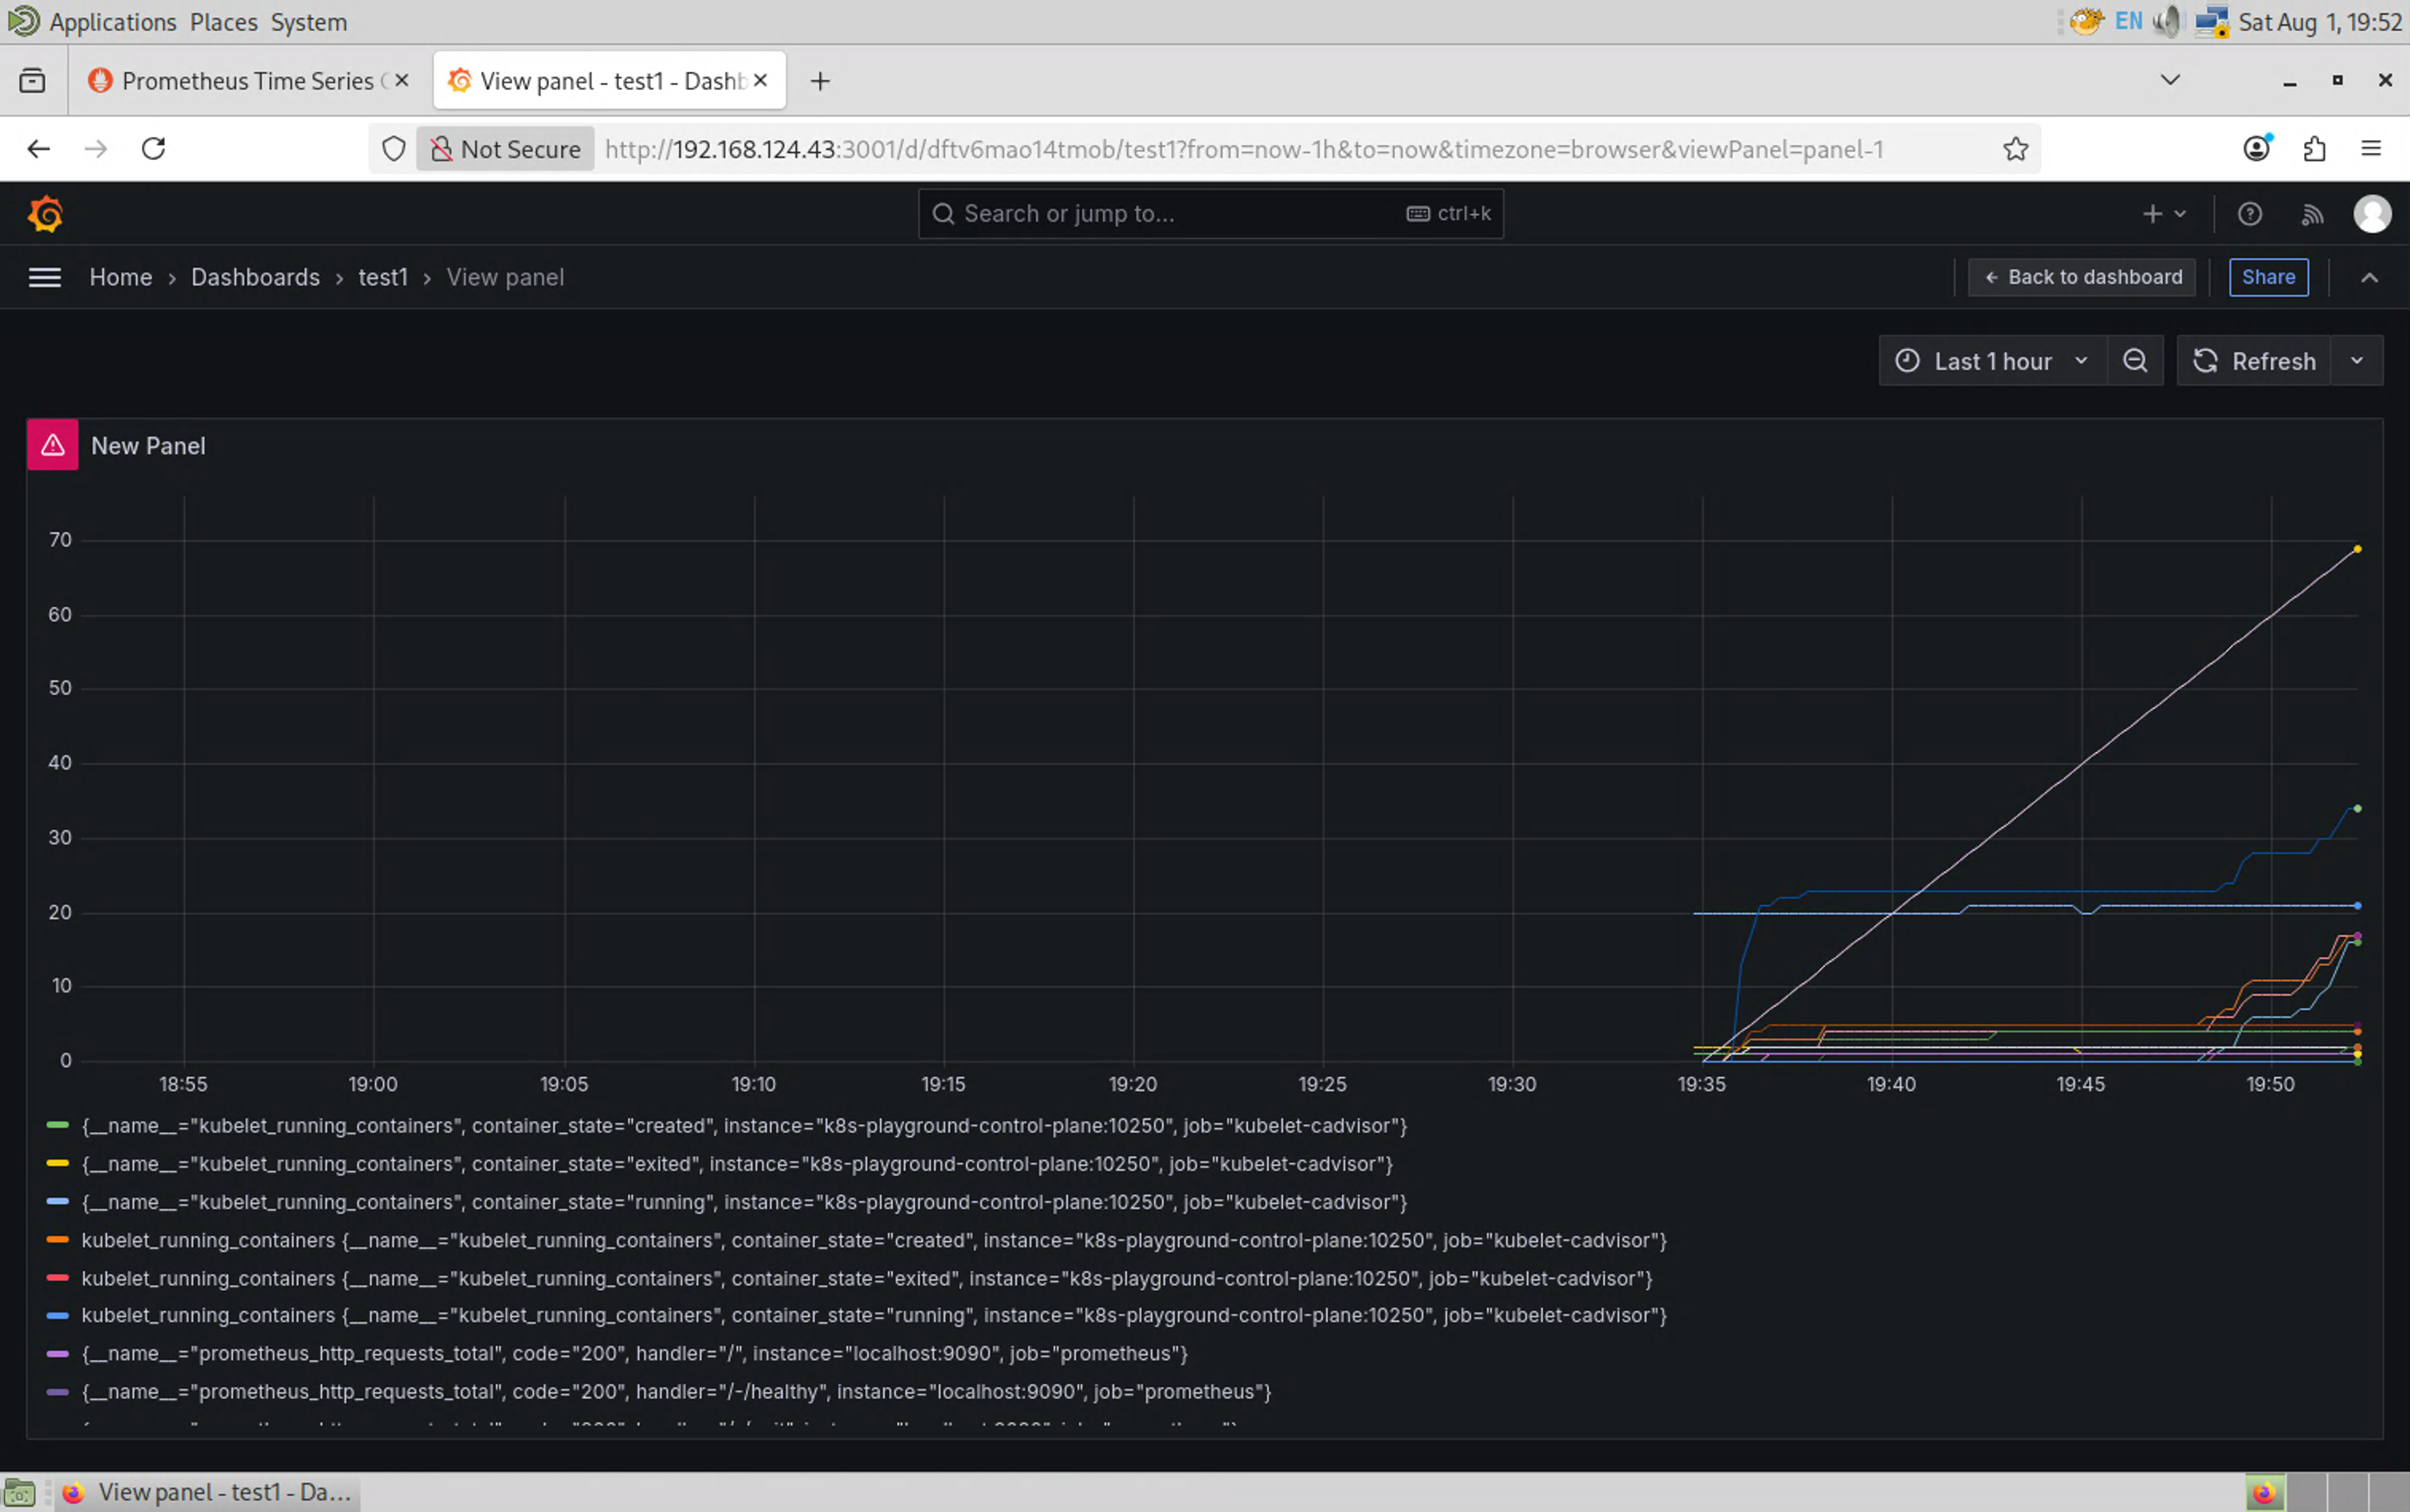
Task: Click the browser URL address bar
Action: (1243, 149)
